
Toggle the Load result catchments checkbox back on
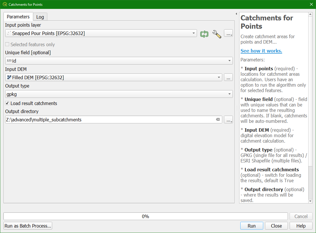[x=7, y=103]
